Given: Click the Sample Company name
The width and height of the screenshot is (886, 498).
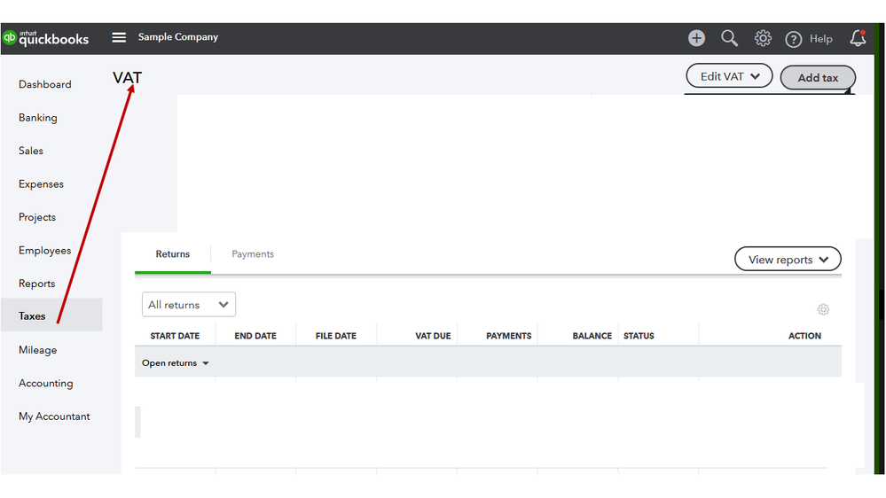Looking at the screenshot, I should pyautogui.click(x=178, y=36).
